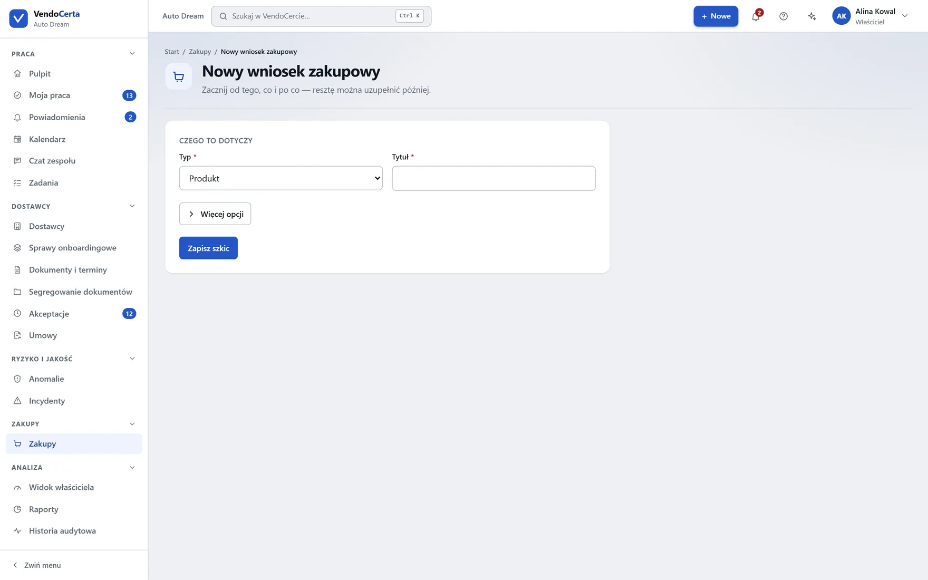Collapse the ZAKUPY section
928x580 pixels.
point(132,424)
